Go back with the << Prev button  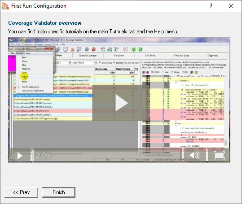pos(22,192)
